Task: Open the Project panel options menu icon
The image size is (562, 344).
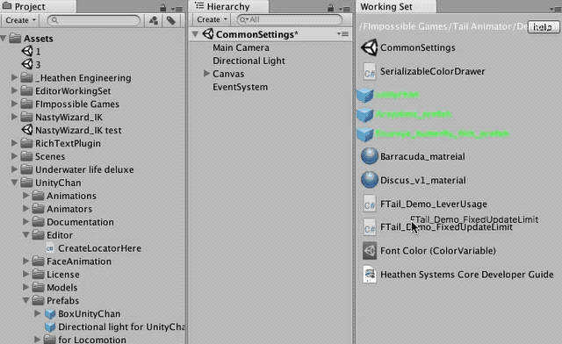Action: coord(177,8)
